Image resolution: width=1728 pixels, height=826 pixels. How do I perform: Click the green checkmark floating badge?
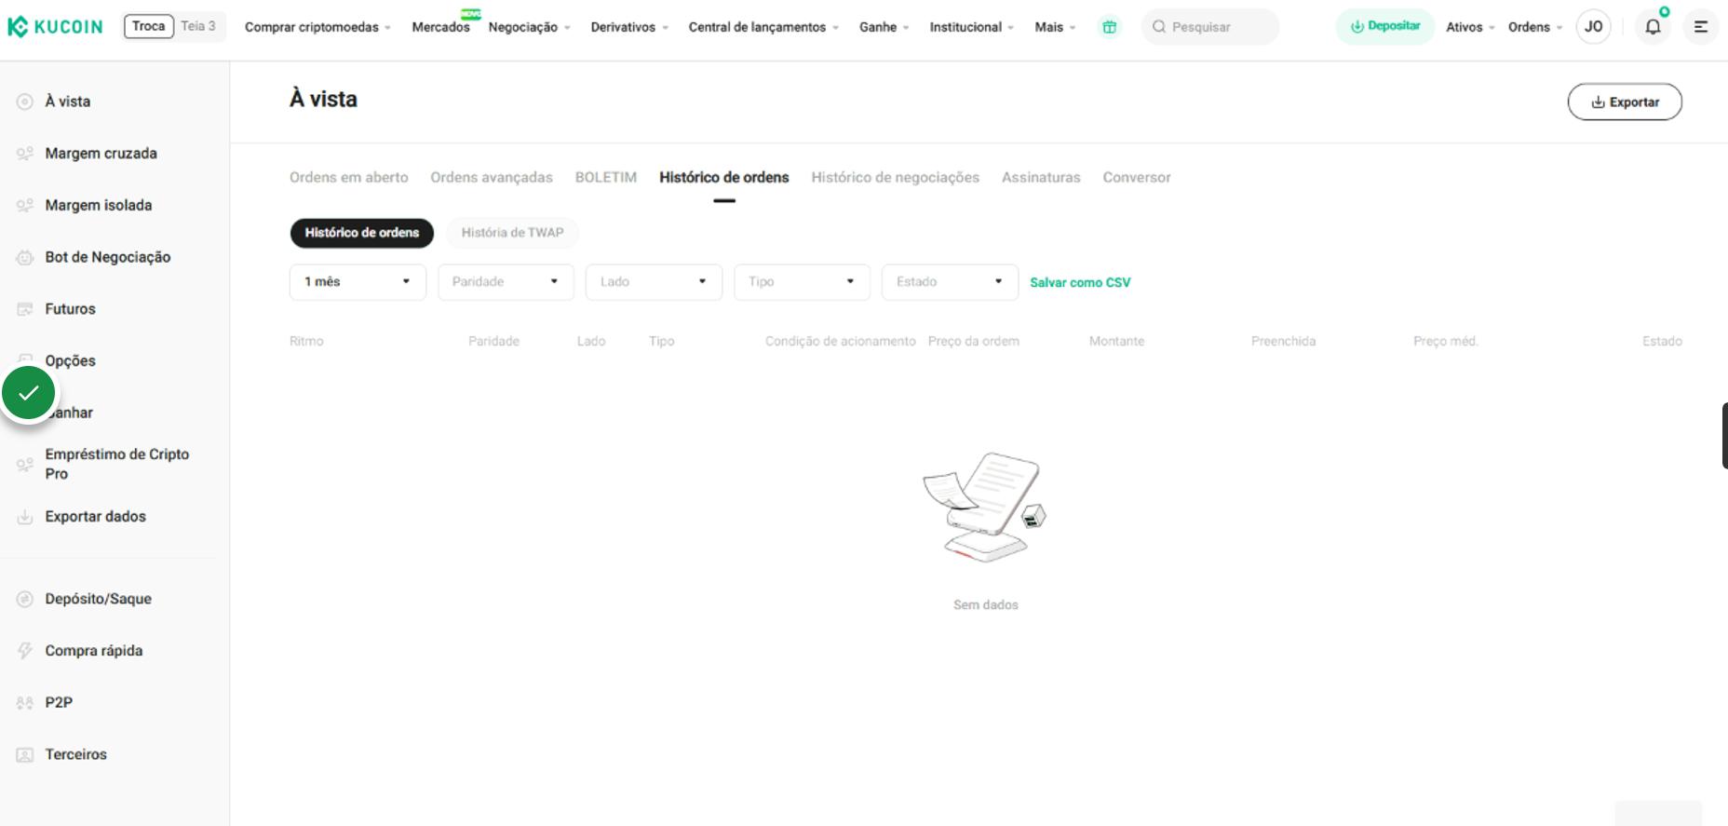(29, 394)
